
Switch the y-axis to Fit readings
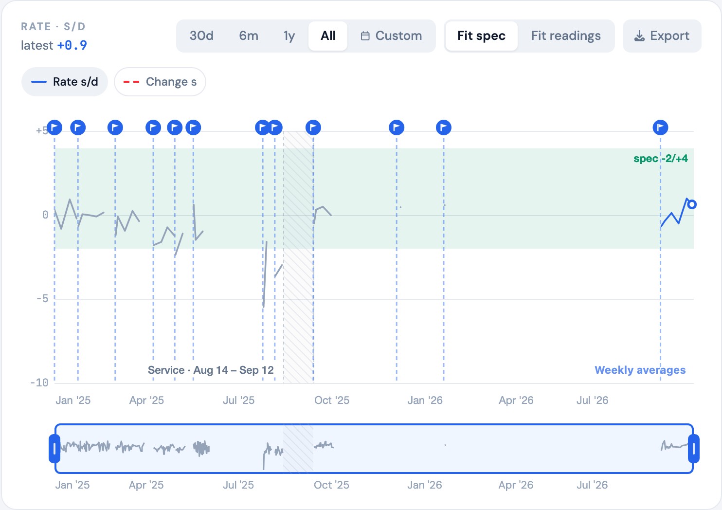point(566,36)
